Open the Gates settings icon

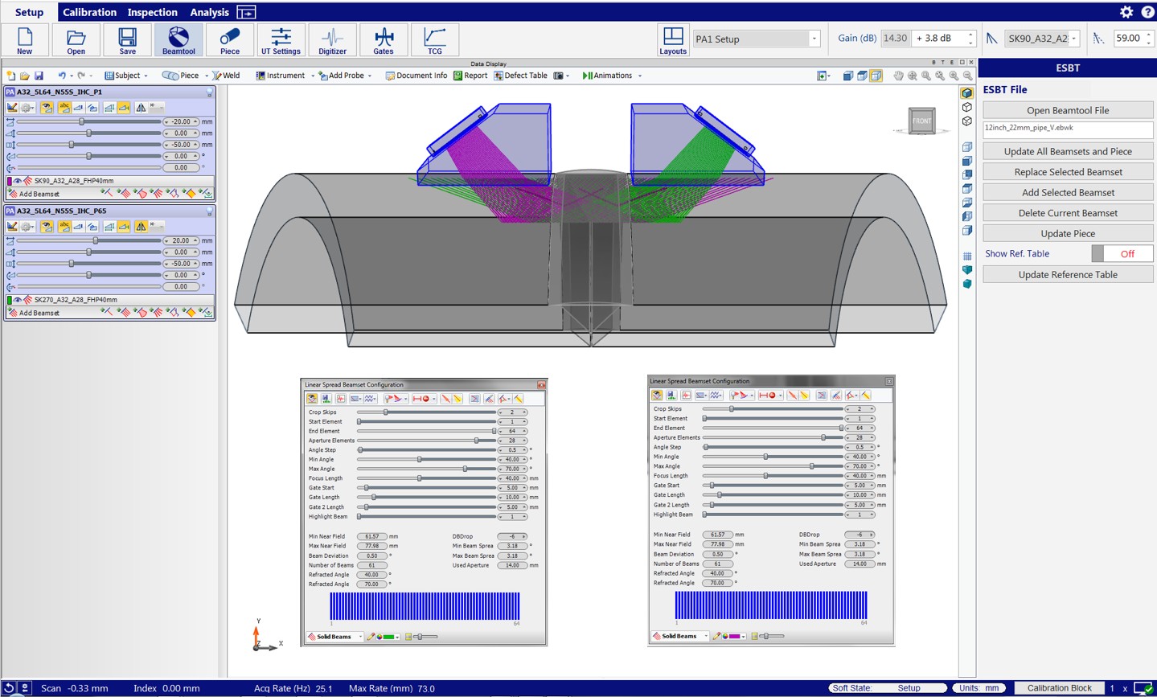(x=384, y=40)
